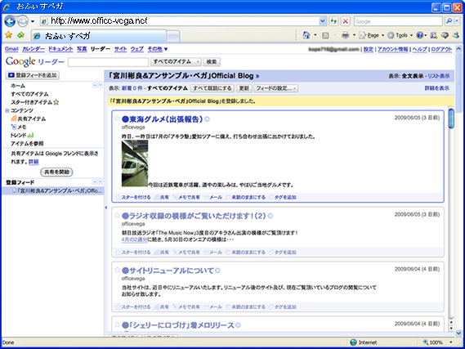Go to Gmail in top bar
The width and height of the screenshot is (465, 349).
11,49
